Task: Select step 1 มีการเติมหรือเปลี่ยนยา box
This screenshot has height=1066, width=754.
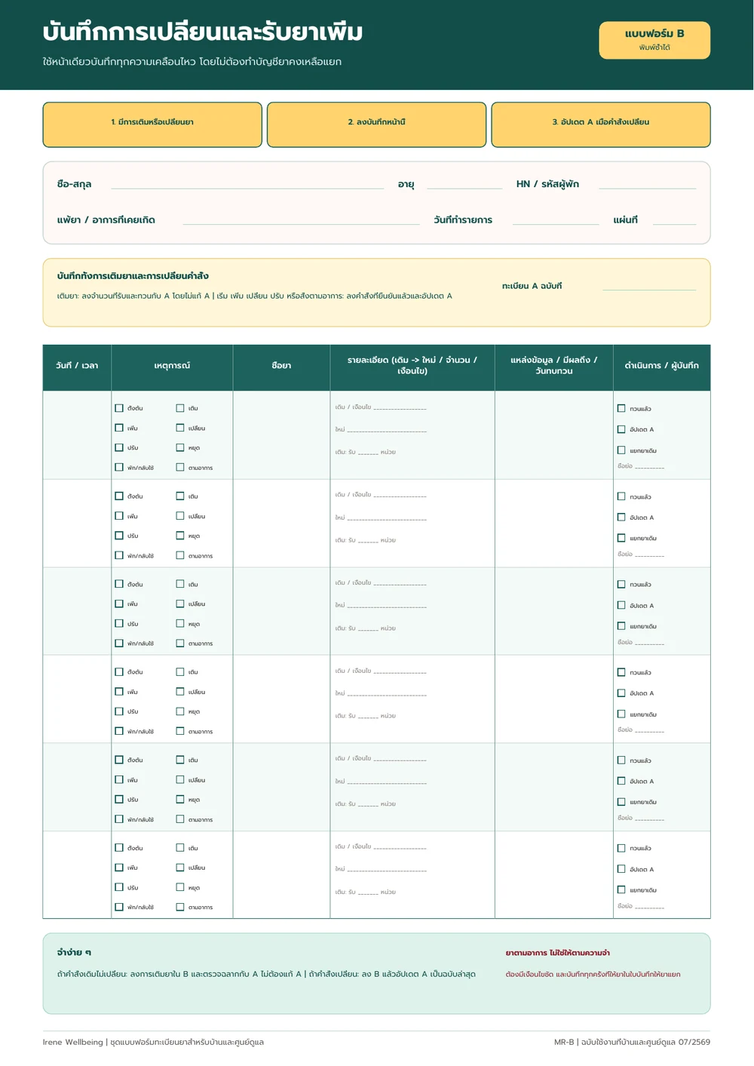Action: (152, 124)
